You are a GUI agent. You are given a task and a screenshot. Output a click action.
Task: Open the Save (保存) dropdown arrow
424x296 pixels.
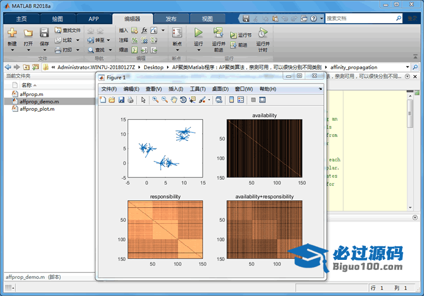pyautogui.click(x=44, y=50)
